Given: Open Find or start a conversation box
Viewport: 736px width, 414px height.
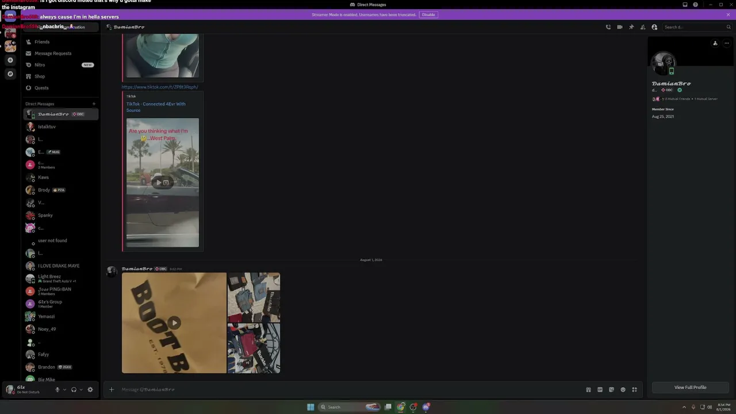Looking at the screenshot, I should point(60,27).
